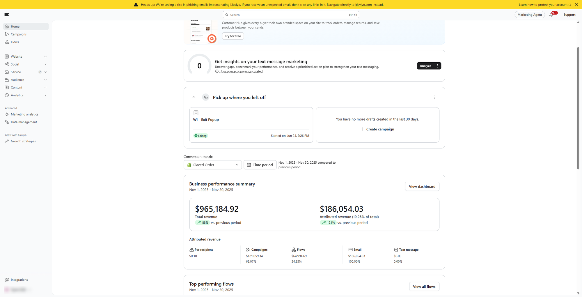Click the Analyze button

pos(425,66)
